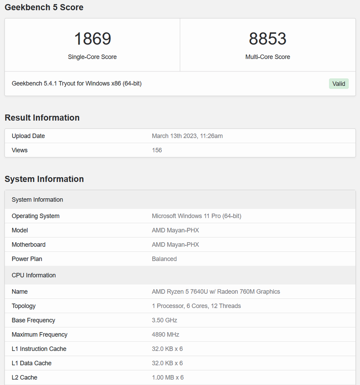The width and height of the screenshot is (360, 385).
Task: Select the Base Frequency value
Action: 164,320
